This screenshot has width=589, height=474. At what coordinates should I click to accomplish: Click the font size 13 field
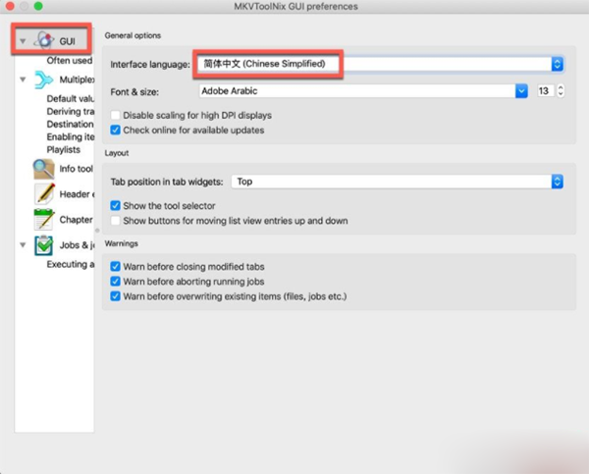tap(546, 91)
